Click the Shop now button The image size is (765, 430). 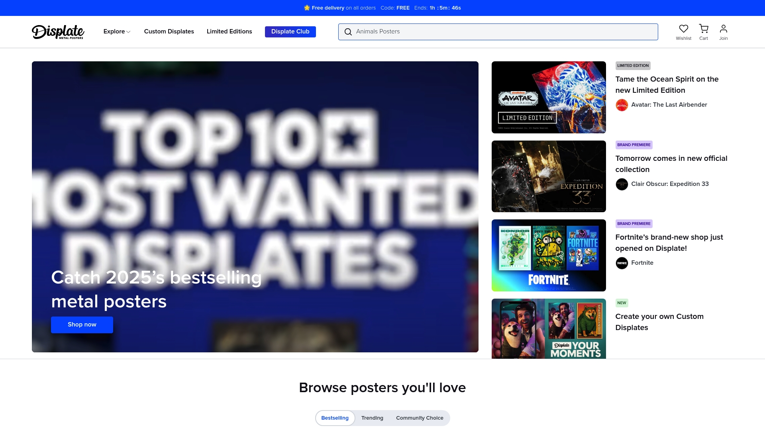click(82, 325)
